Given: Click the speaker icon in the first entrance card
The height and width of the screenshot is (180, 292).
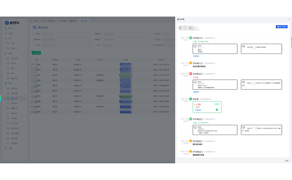Looking at the screenshot, I should click(243, 46).
